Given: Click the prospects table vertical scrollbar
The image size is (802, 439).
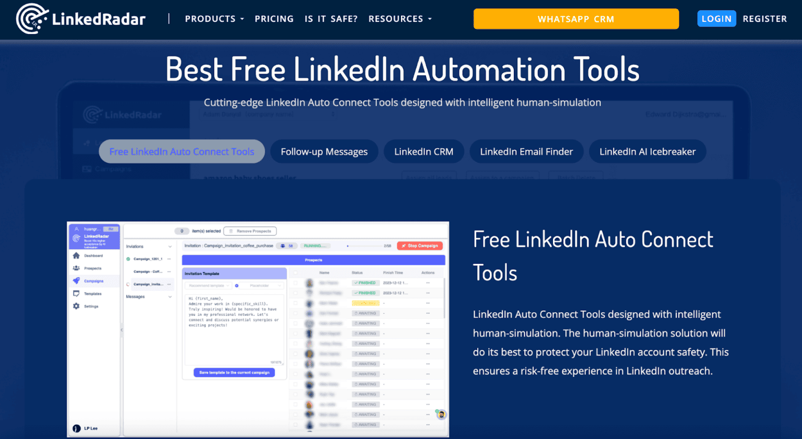Looking at the screenshot, I should pyautogui.click(x=445, y=298).
